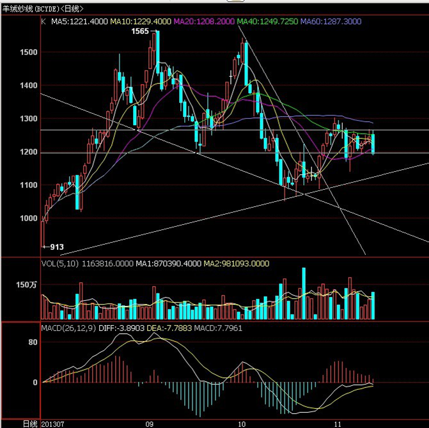Click the 1100 price axis label
This screenshot has width=429, height=428.
coord(29,185)
